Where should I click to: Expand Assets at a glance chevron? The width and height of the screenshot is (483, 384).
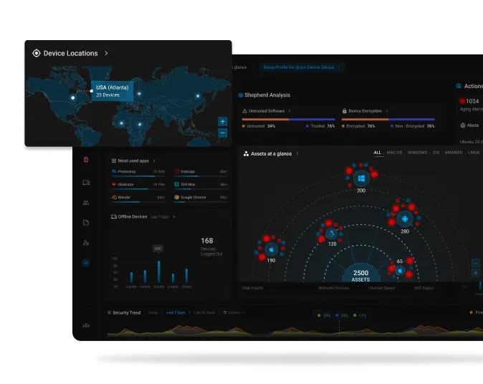pyautogui.click(x=297, y=153)
